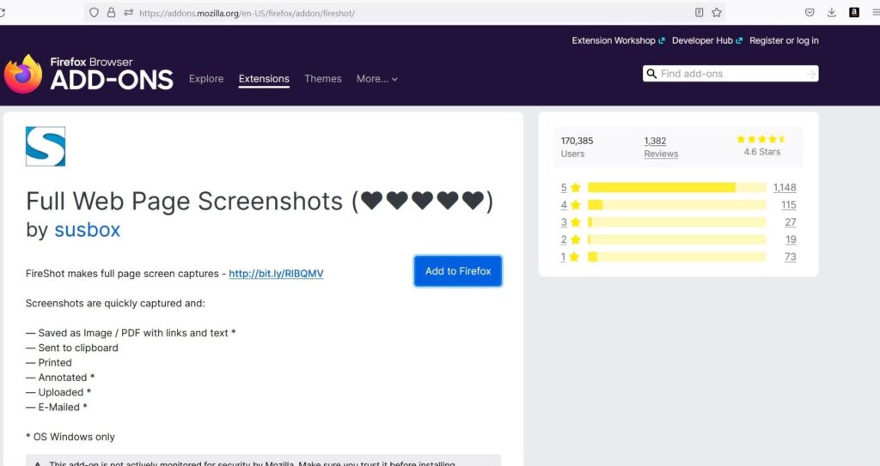
Task: Open the site permissions icon beside padlock
Action: tap(129, 12)
